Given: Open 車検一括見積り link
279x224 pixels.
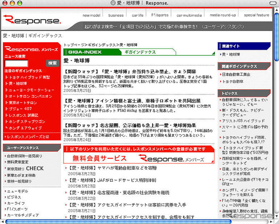Looking at the screenshot, I should [18, 181].
